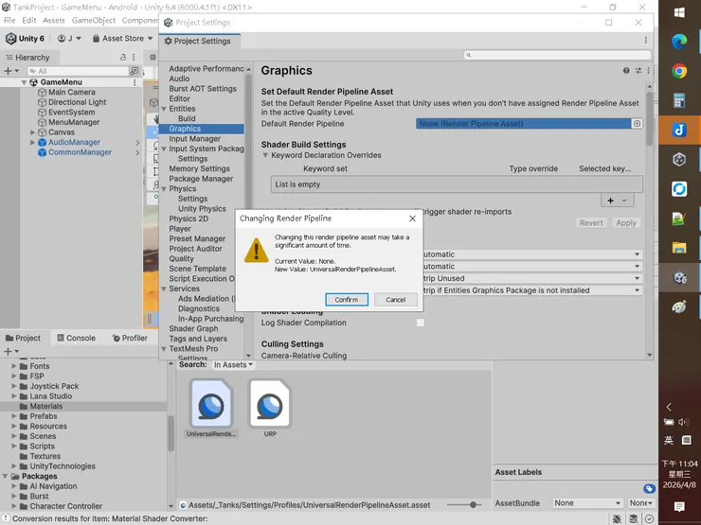Screen dimensions: 701x525
Task: Open the Chrome icon in the taskbar
Action: pos(679,71)
